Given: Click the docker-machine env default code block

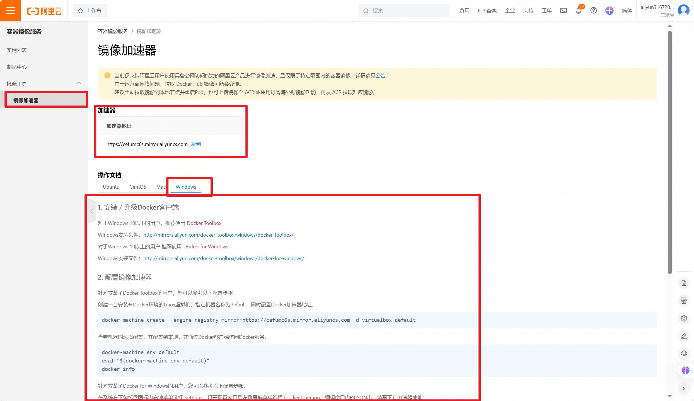Looking at the screenshot, I should [377, 361].
